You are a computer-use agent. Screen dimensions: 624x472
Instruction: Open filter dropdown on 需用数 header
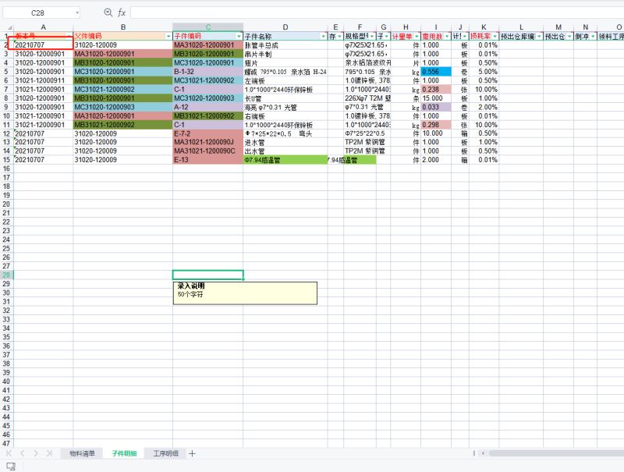click(x=446, y=36)
